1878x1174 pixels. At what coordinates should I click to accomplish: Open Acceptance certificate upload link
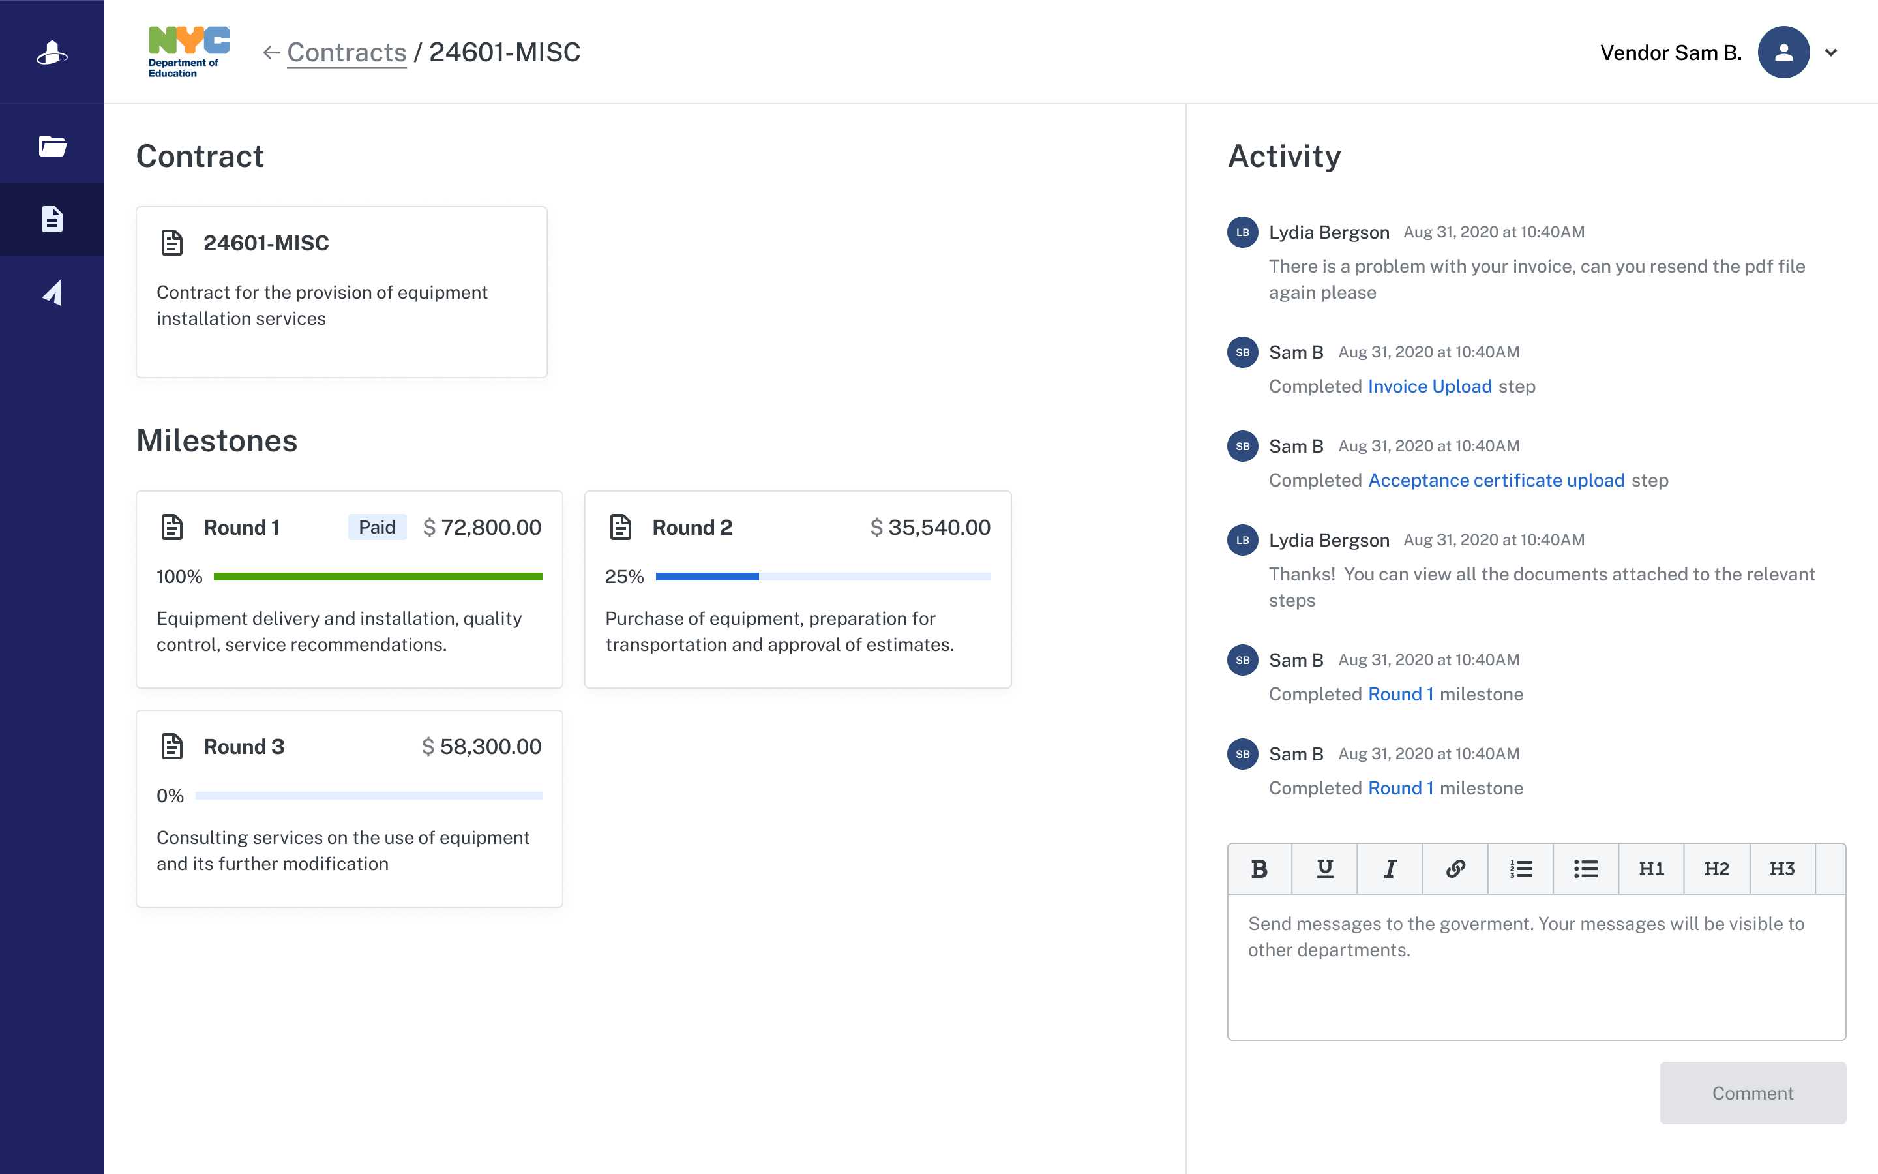[1495, 481]
